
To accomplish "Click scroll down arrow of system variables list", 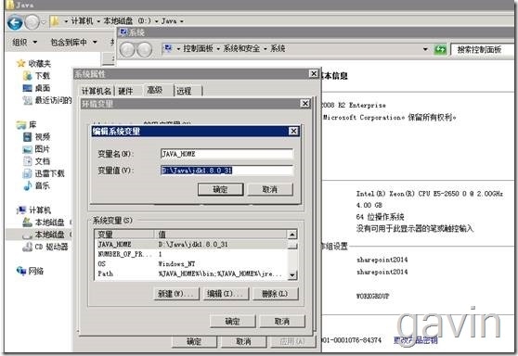I will (x=292, y=274).
